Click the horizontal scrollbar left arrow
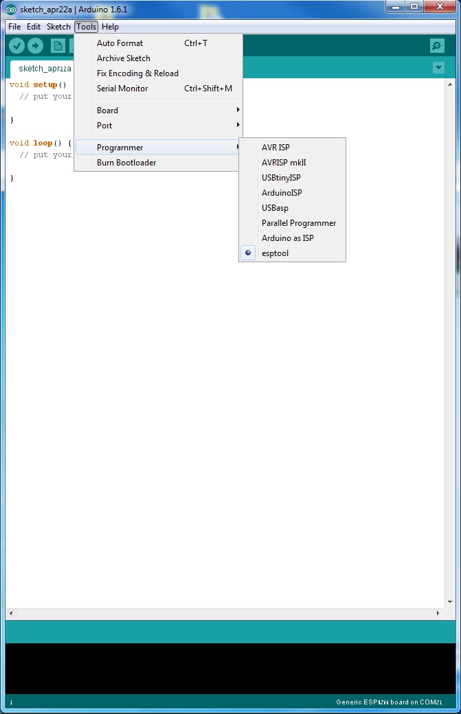The width and height of the screenshot is (461, 714). click(x=11, y=613)
